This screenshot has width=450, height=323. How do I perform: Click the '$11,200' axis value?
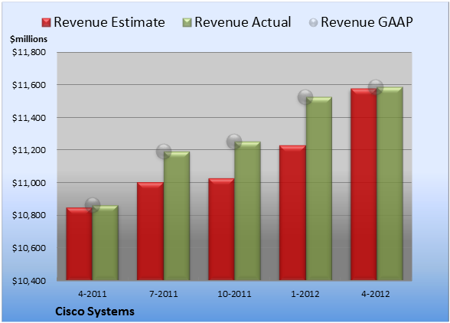coord(29,150)
